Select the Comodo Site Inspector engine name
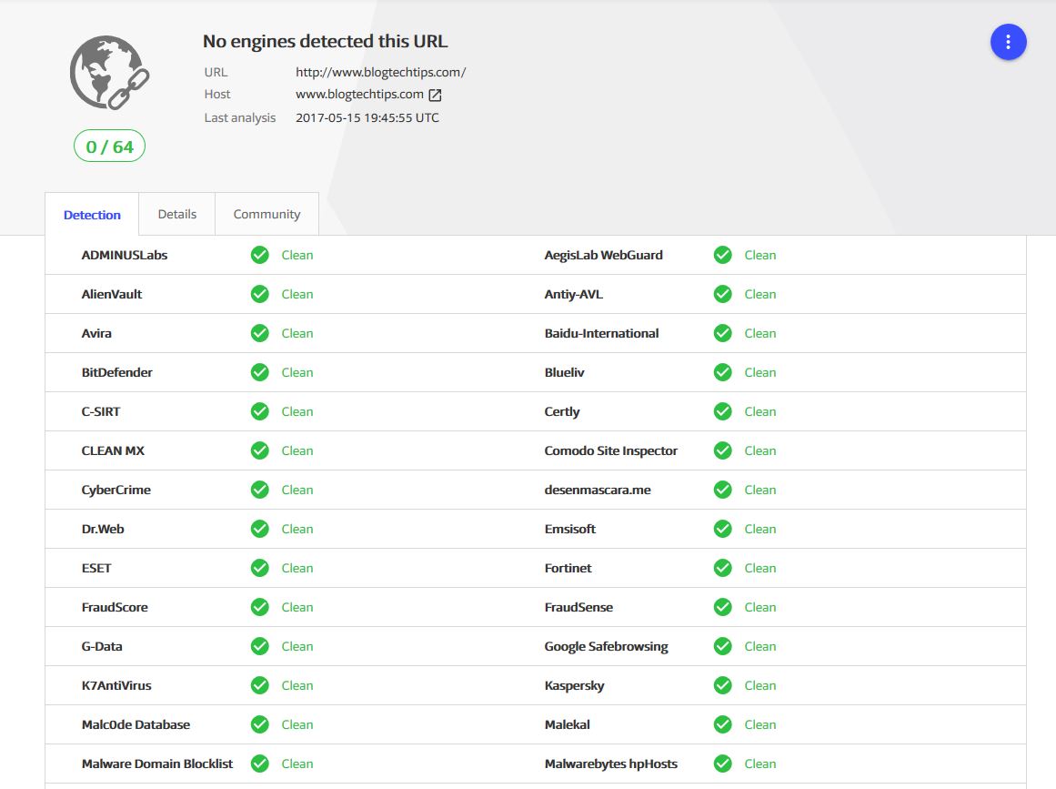This screenshot has height=789, width=1056. [611, 450]
